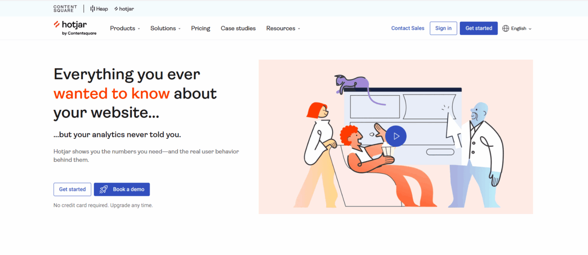Screen dimensions: 588x255
Task: Click the small hotjar logo beside Heap
Action: [x=124, y=8]
